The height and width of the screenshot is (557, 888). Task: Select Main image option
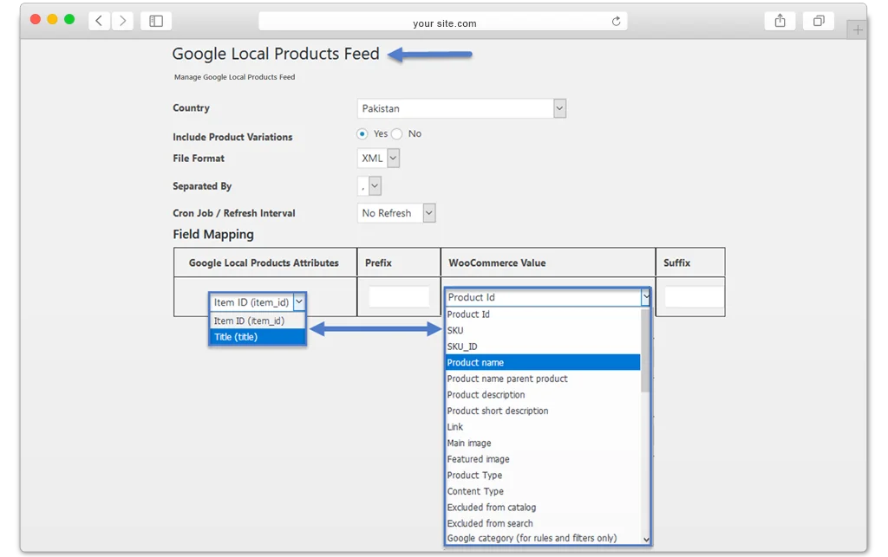pos(543,444)
